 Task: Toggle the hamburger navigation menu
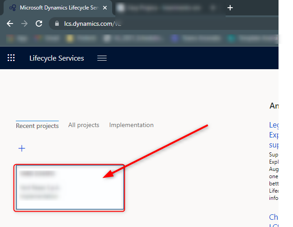(102, 58)
